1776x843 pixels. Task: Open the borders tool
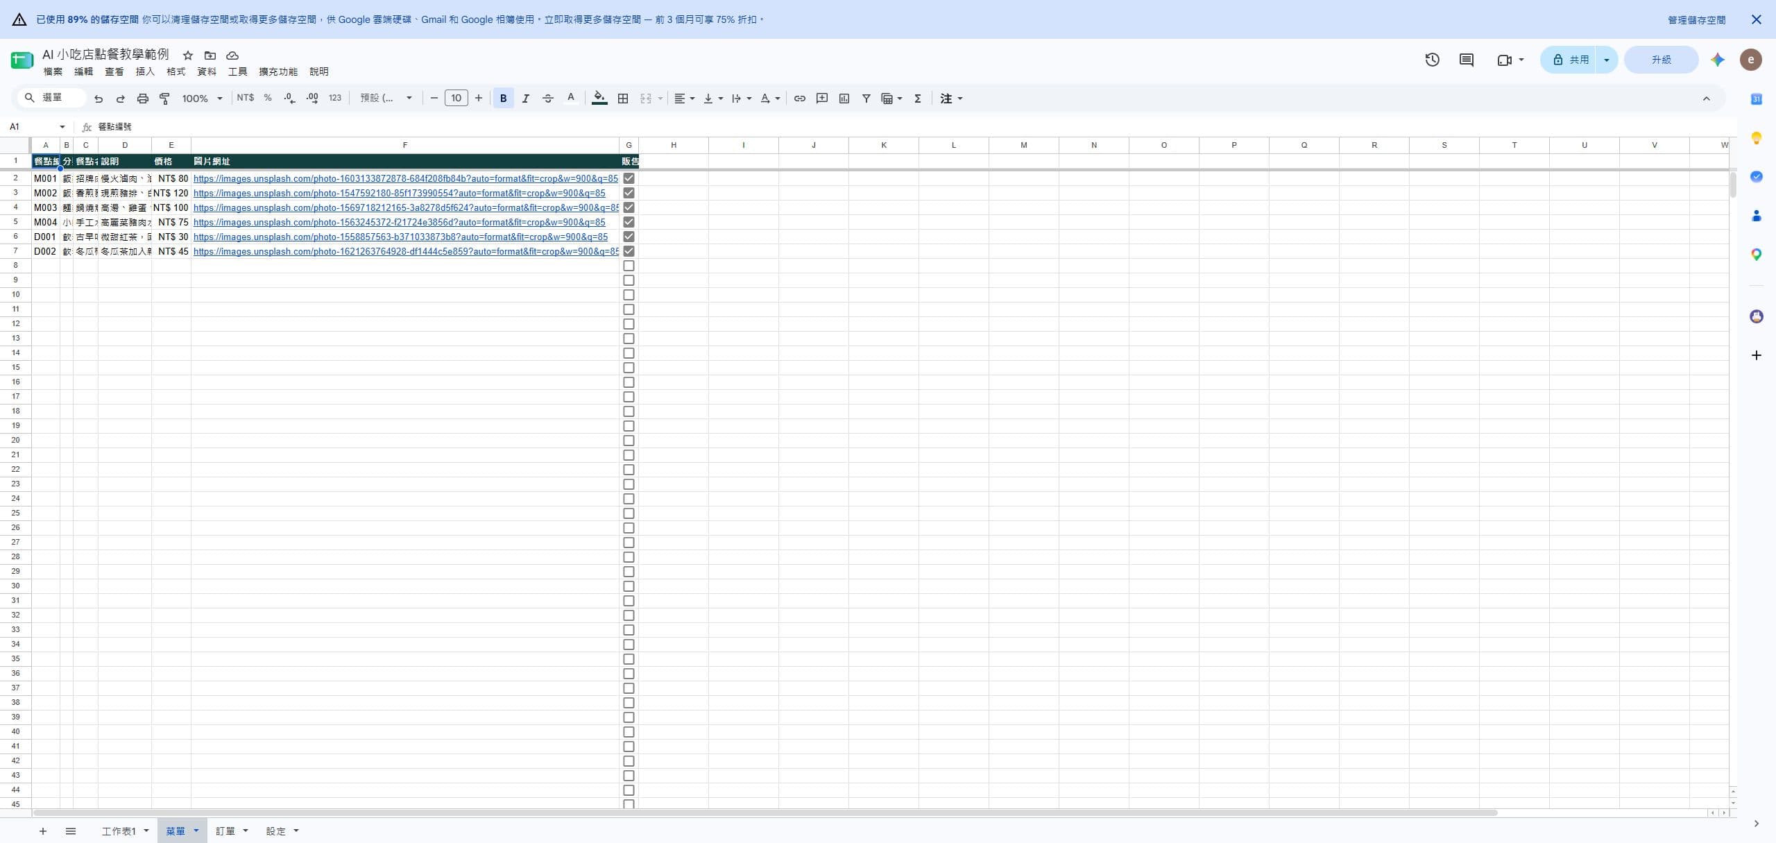click(x=623, y=99)
